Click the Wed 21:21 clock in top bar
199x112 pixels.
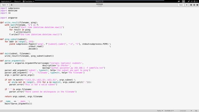(99, 1)
